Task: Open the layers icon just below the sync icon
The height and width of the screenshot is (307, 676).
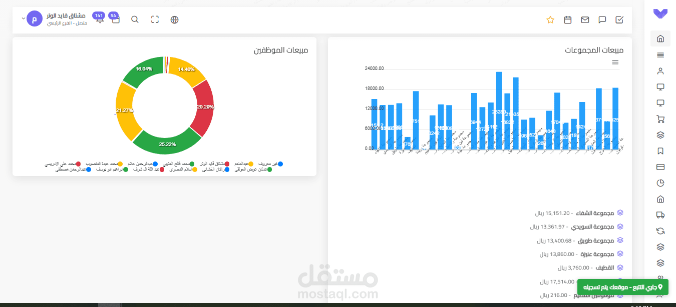Action: pos(660,247)
